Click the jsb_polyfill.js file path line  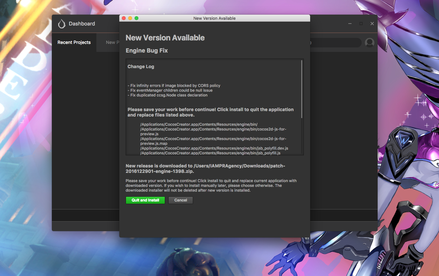coord(210,153)
